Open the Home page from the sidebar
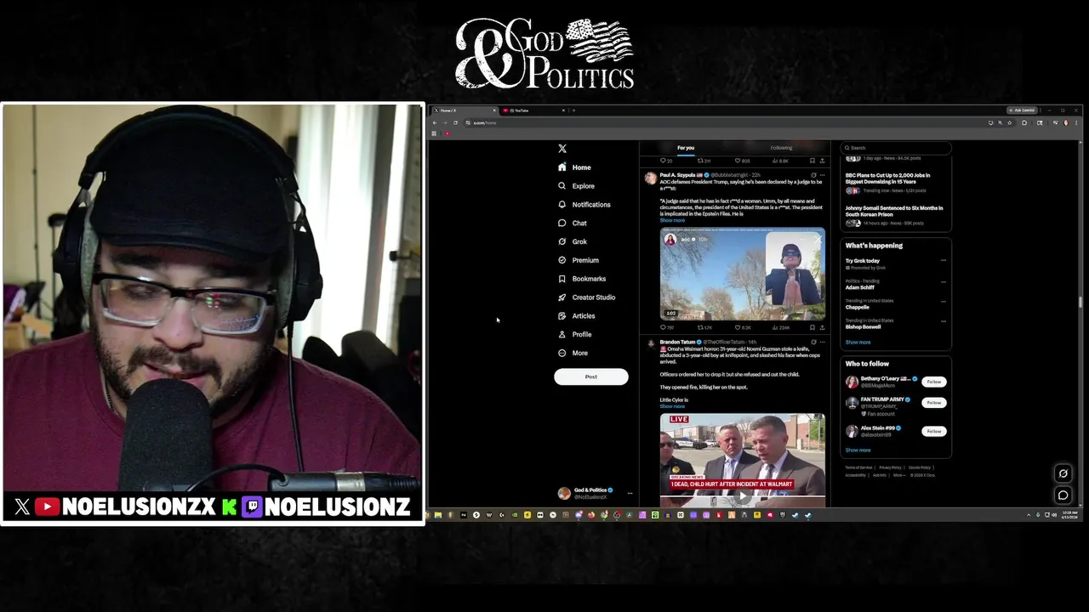 574,167
